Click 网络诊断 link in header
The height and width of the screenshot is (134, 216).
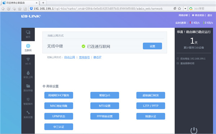(x=183, y=15)
